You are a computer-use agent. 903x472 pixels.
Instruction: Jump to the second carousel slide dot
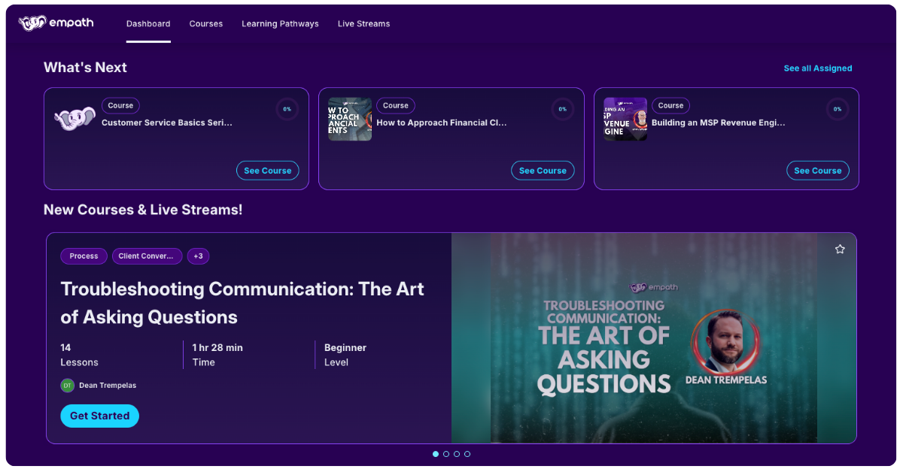tap(445, 454)
